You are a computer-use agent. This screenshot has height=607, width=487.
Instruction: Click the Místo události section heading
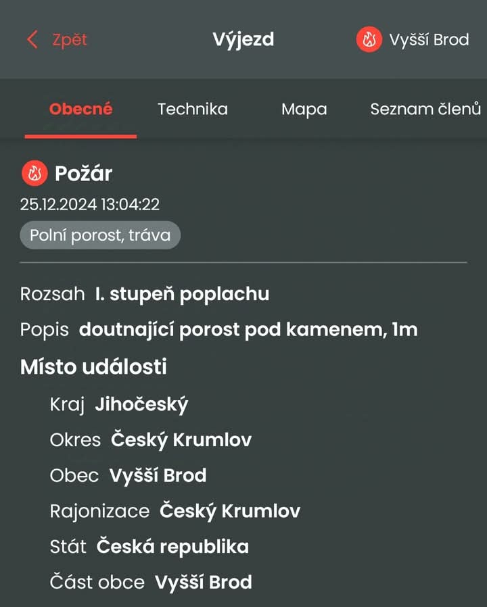click(93, 366)
